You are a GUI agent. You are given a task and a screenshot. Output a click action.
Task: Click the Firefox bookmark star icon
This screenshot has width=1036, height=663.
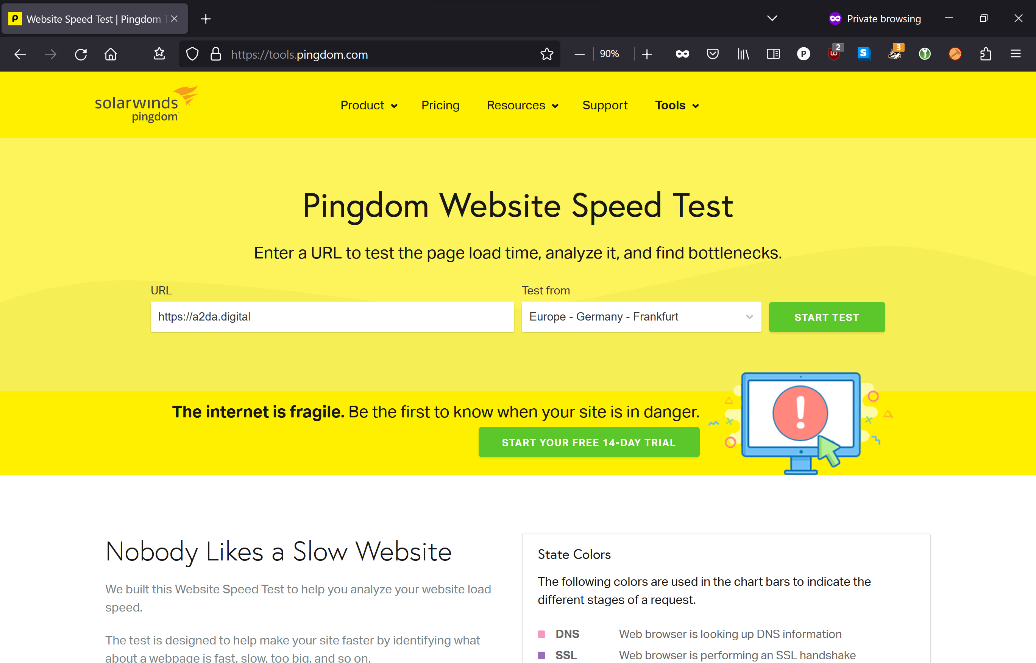[547, 54]
